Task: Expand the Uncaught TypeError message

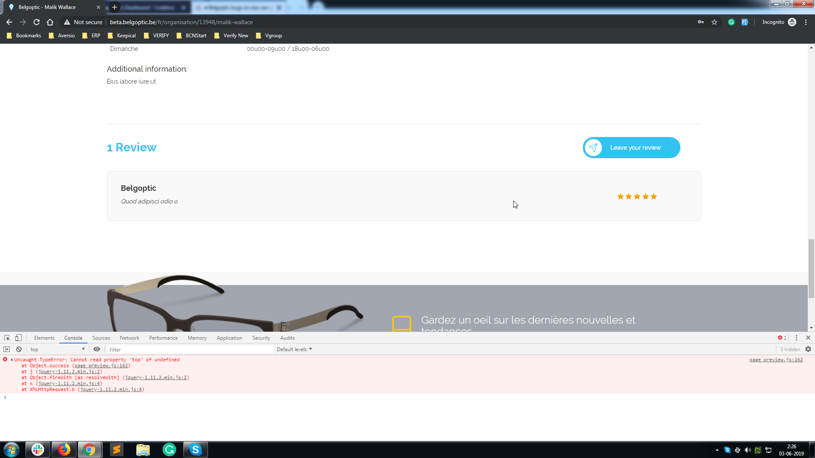Action: pyautogui.click(x=12, y=360)
